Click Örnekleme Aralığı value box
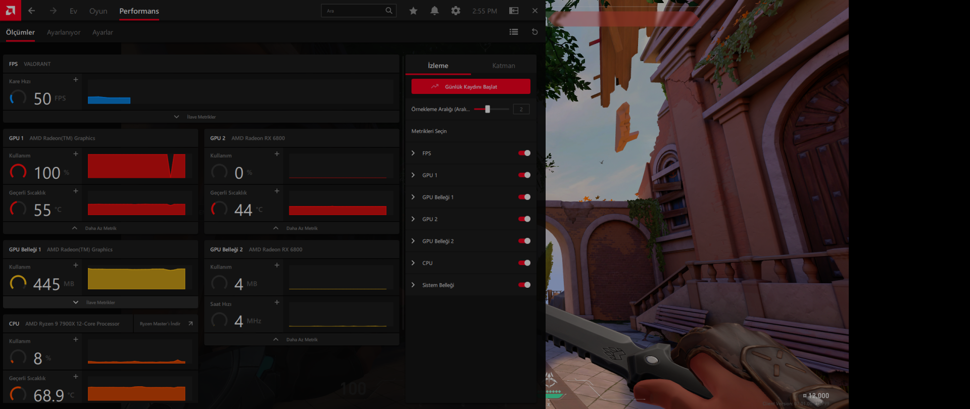Screen dimensions: 970x409 pos(521,109)
